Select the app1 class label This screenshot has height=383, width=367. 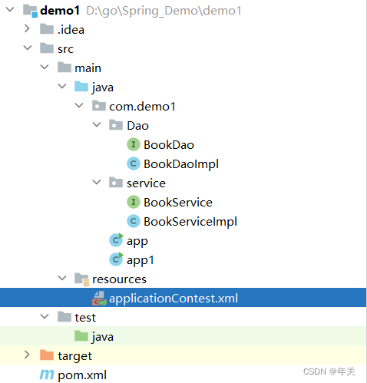pos(141,261)
